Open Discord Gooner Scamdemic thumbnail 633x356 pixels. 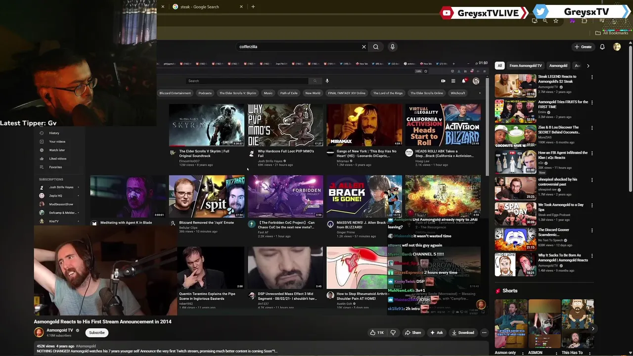pyautogui.click(x=515, y=239)
